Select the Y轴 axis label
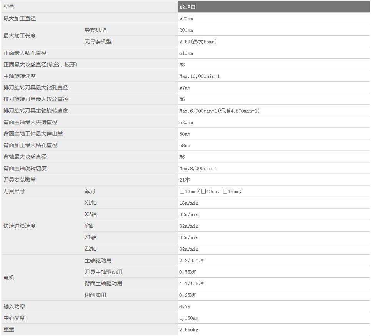This screenshot has height=336, width=371. coord(89,226)
